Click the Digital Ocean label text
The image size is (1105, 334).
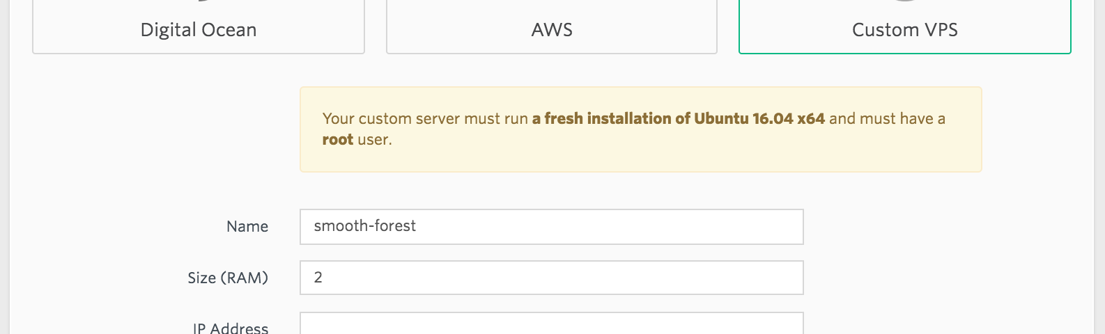[199, 30]
